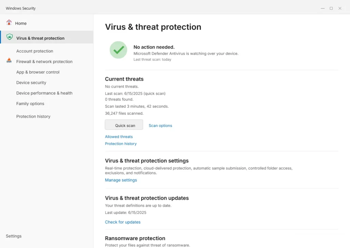The height and width of the screenshot is (248, 350).
Task: Click the green shield Virus protection icon
Action: [10, 37]
